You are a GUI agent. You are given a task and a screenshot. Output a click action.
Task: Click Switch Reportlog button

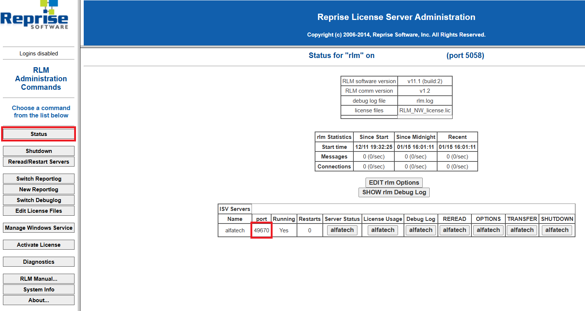(39, 179)
